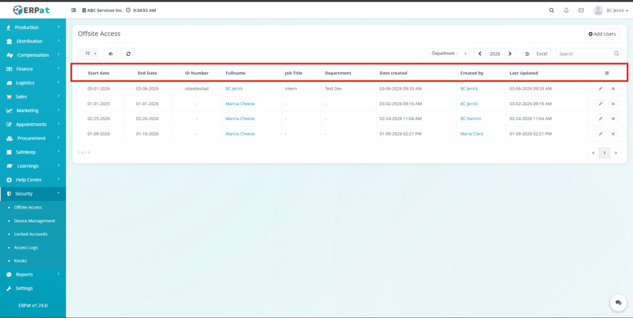This screenshot has height=318, width=633.
Task: Toggle the sidebar hamburger menu
Action: tap(74, 11)
